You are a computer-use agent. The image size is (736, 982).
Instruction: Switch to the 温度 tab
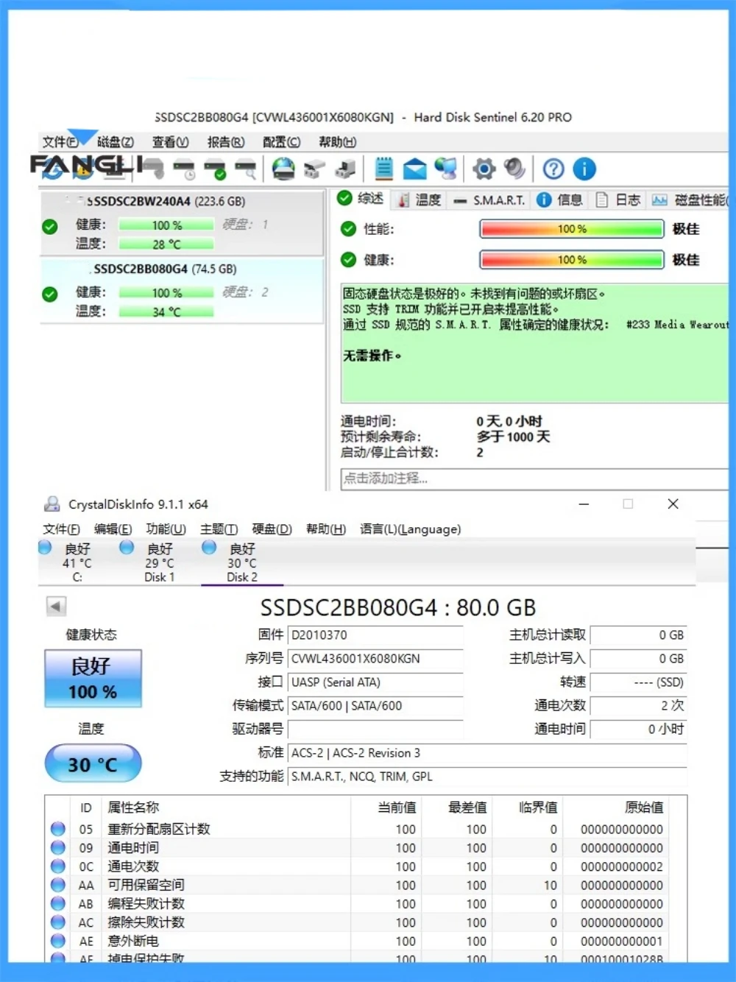click(x=420, y=199)
